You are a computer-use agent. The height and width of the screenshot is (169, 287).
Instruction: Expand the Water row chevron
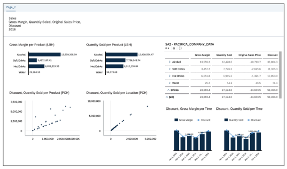(169, 83)
